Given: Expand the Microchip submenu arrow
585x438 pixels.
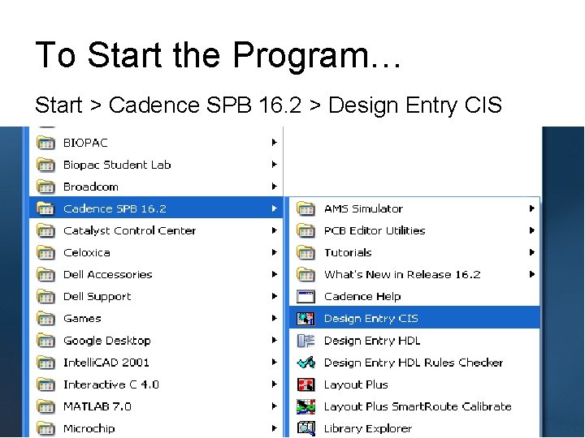Looking at the screenshot, I should pos(275,428).
